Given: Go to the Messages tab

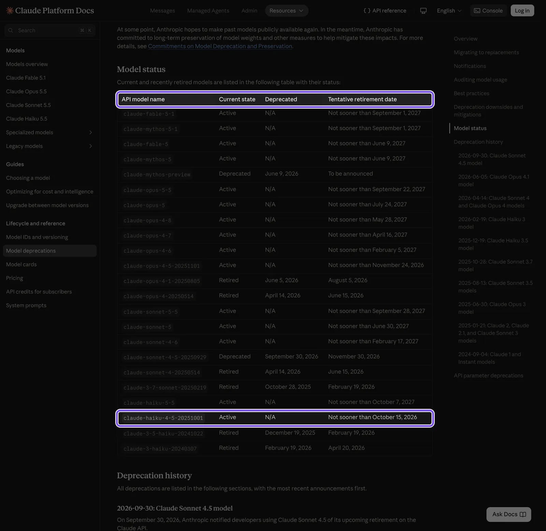Looking at the screenshot, I should pos(162,11).
